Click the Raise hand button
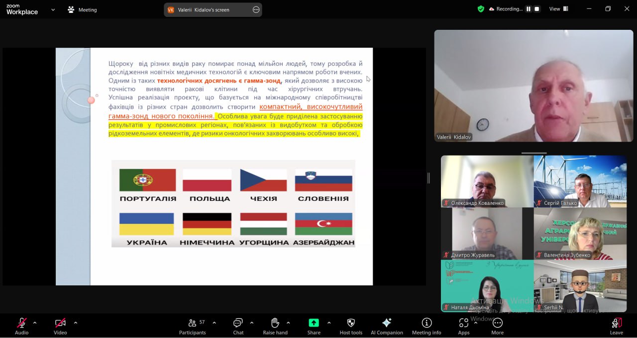The height and width of the screenshot is (338, 637). 275,326
